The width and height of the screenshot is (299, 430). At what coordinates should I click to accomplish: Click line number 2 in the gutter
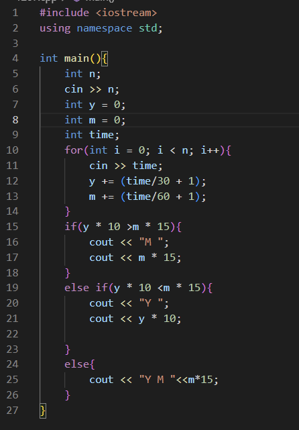[x=15, y=28]
